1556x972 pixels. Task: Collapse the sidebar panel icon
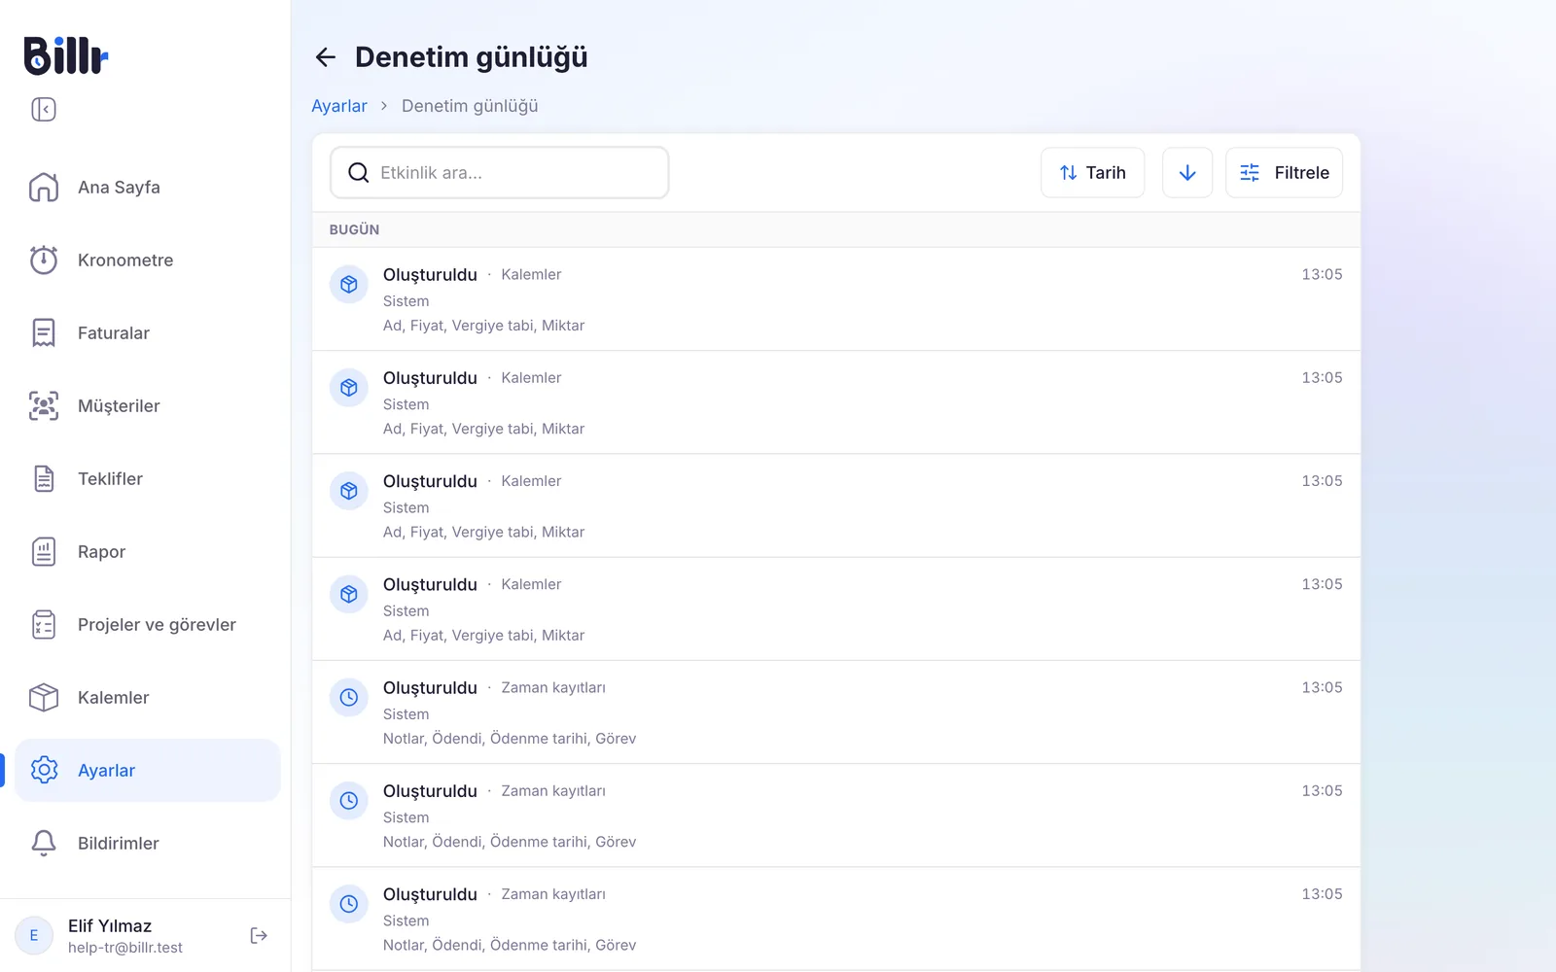click(44, 110)
